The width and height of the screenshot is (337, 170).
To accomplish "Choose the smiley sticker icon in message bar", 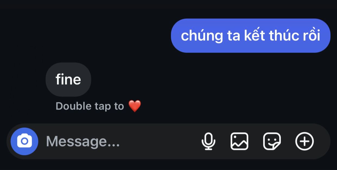I will click(272, 141).
